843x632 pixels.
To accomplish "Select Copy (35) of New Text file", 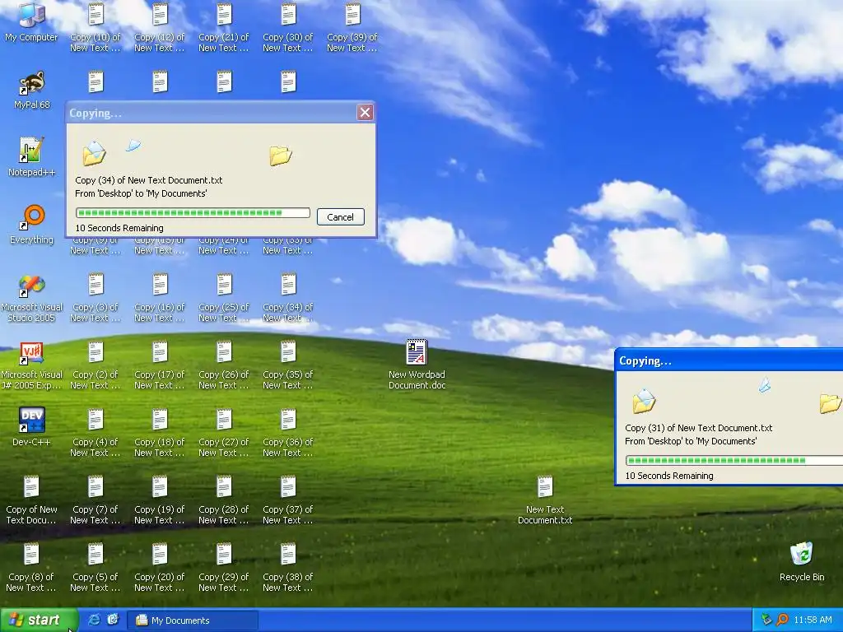I will pos(287,365).
